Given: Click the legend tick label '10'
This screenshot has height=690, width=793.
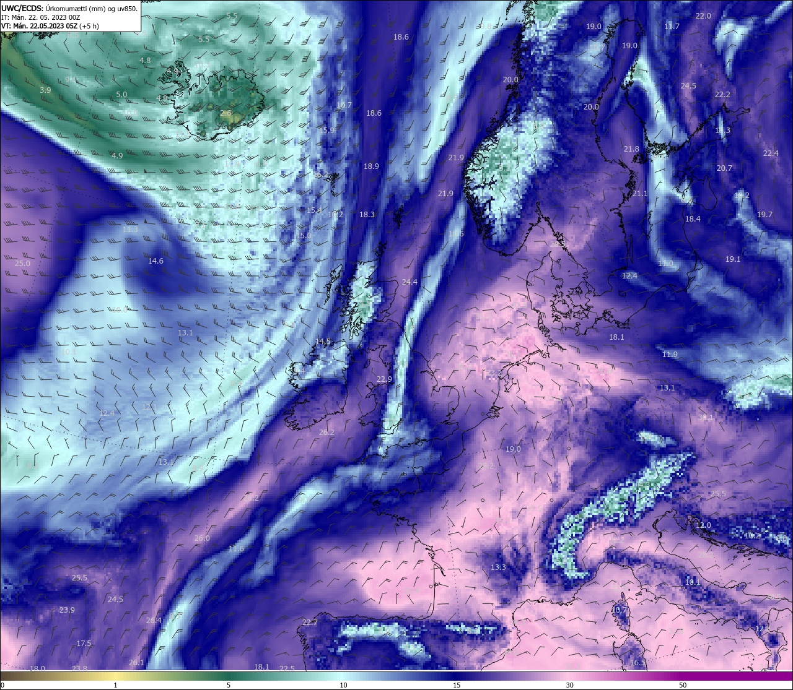Looking at the screenshot, I should (343, 685).
